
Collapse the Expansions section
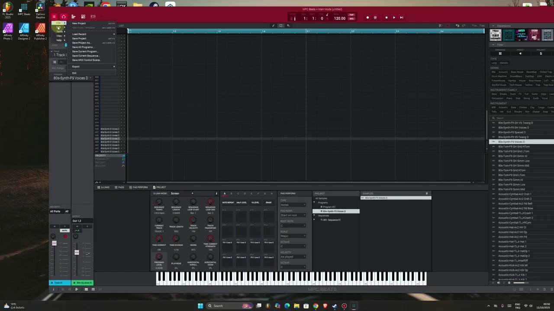[x=493, y=26]
